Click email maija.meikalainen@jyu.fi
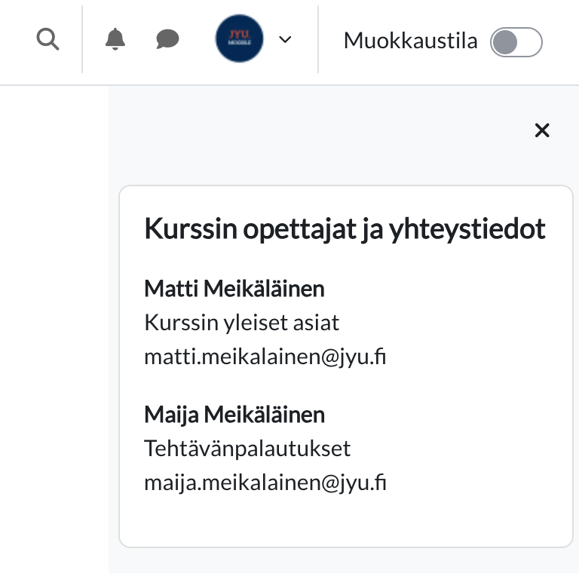Viewport: 579px width, 573px height. (x=265, y=483)
